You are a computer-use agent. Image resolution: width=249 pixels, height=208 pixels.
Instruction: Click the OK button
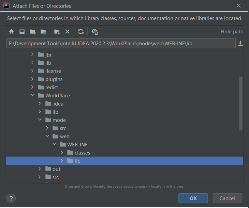(193, 198)
